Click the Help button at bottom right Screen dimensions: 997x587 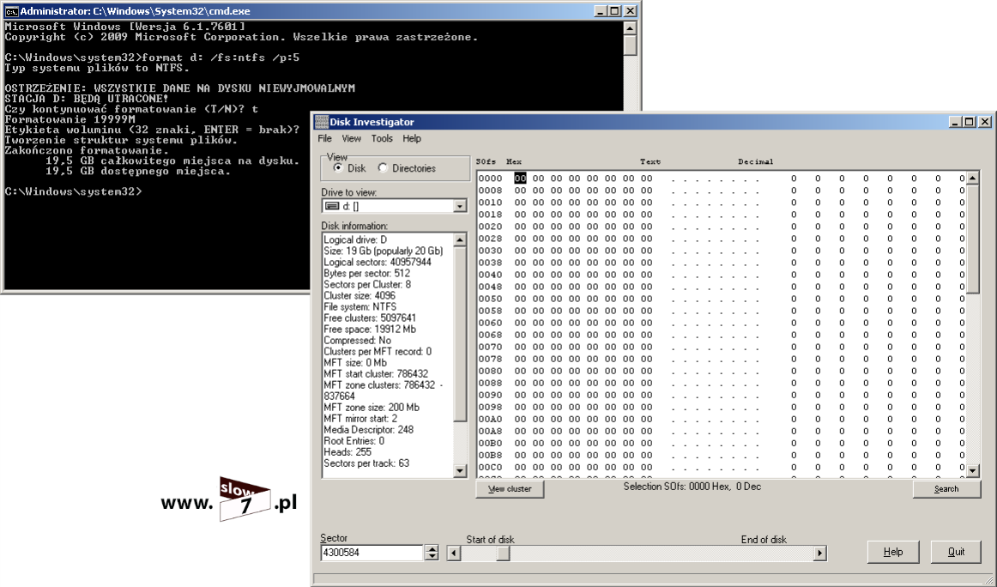click(892, 552)
